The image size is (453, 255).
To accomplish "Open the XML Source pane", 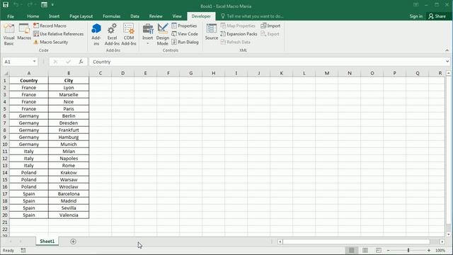I will click(x=212, y=32).
